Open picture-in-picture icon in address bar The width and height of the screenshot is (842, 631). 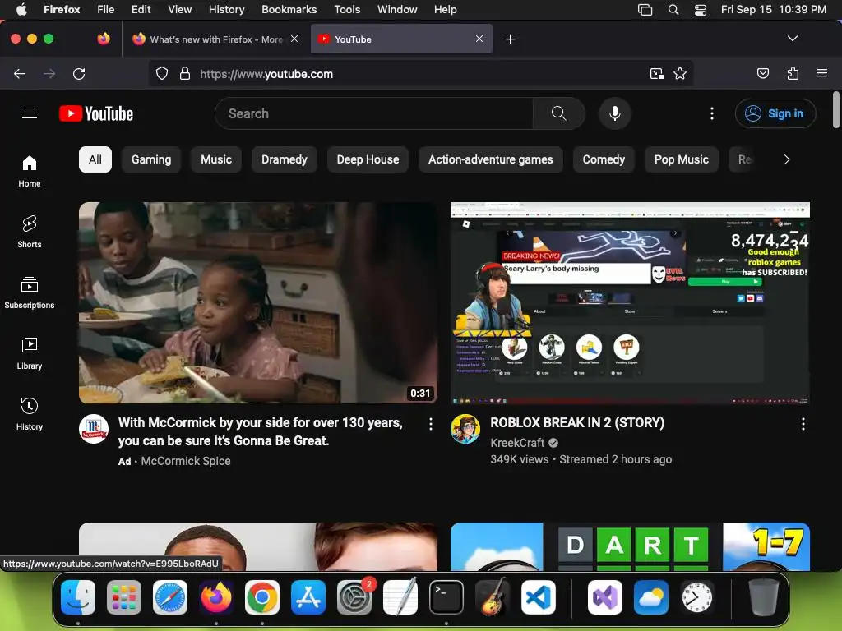tap(656, 73)
